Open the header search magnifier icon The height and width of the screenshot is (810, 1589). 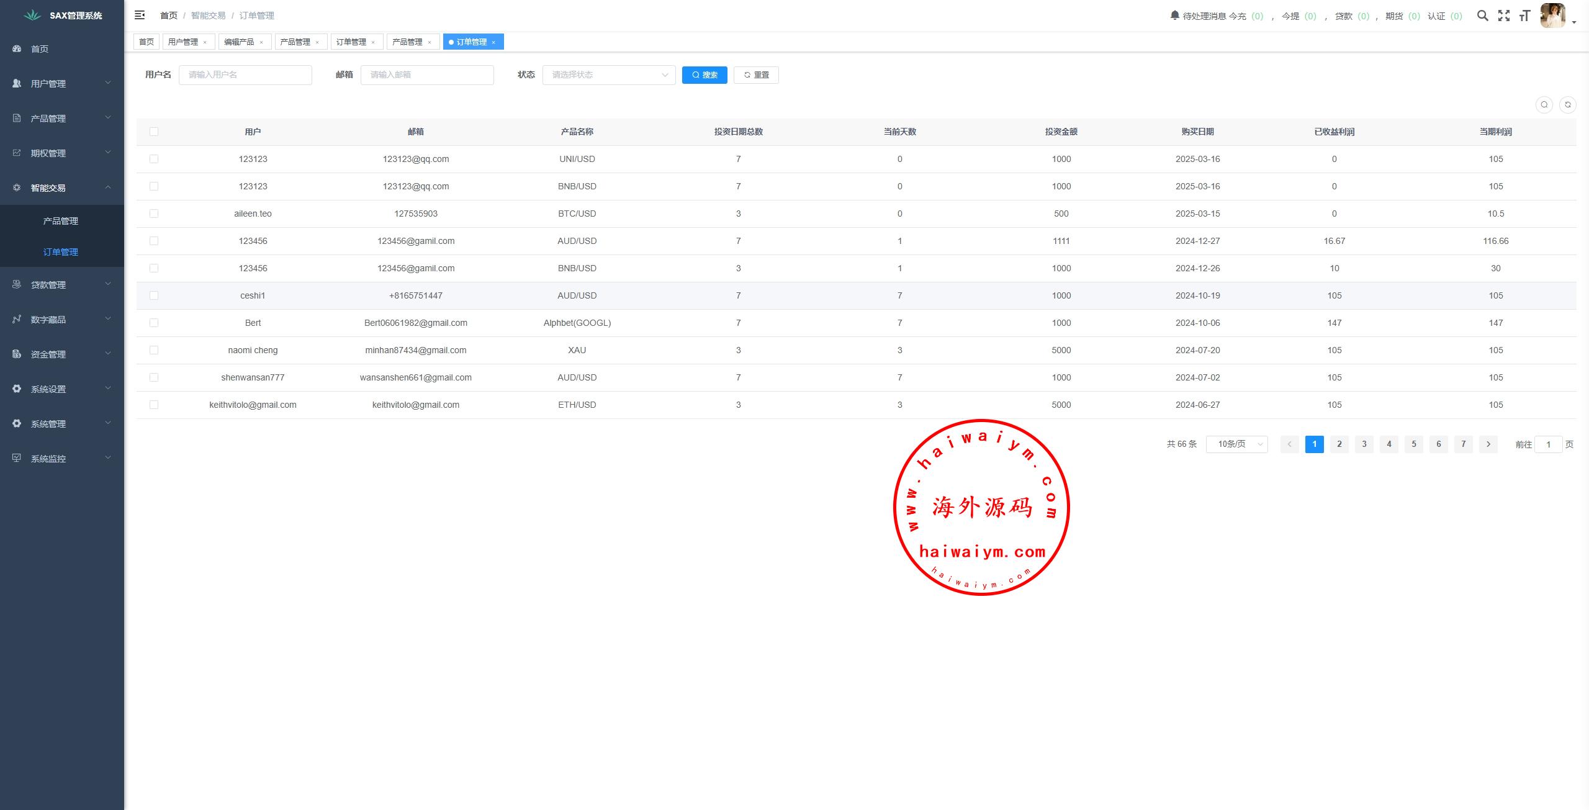[1482, 16]
